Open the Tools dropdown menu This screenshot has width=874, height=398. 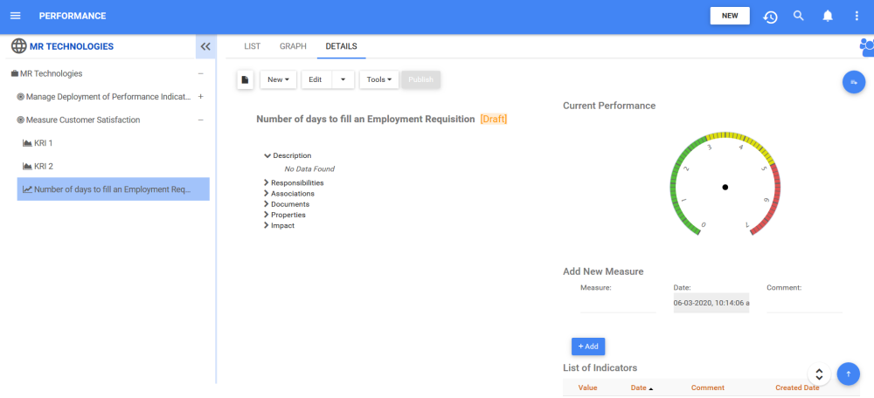coord(378,79)
